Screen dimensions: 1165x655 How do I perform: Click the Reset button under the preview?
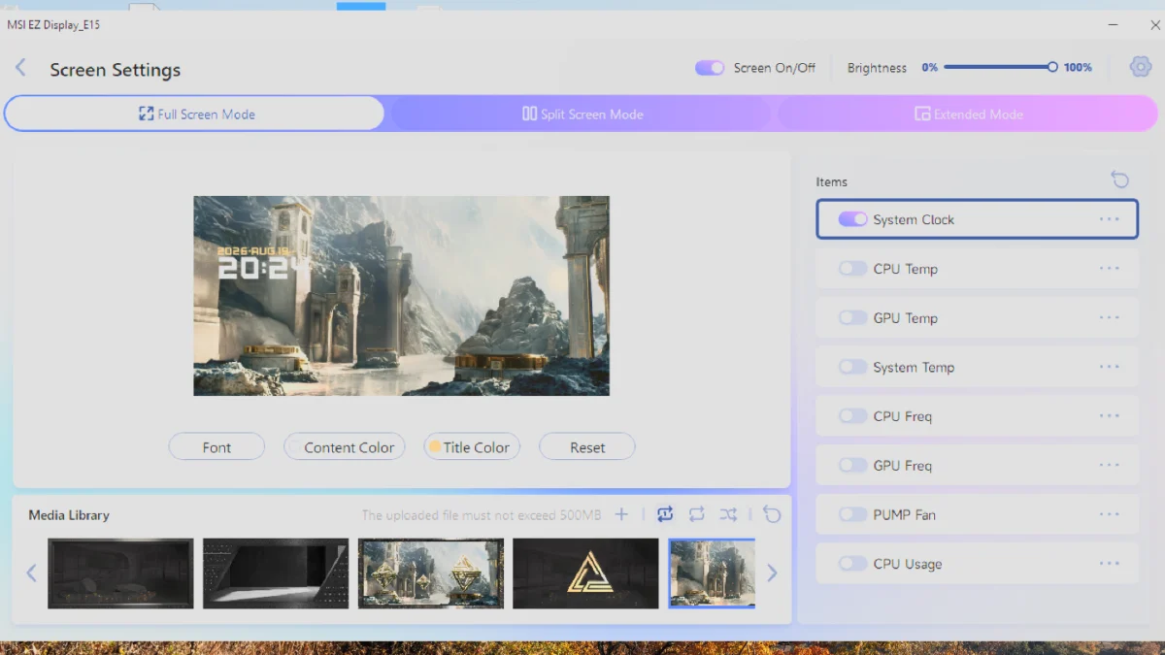[587, 446]
